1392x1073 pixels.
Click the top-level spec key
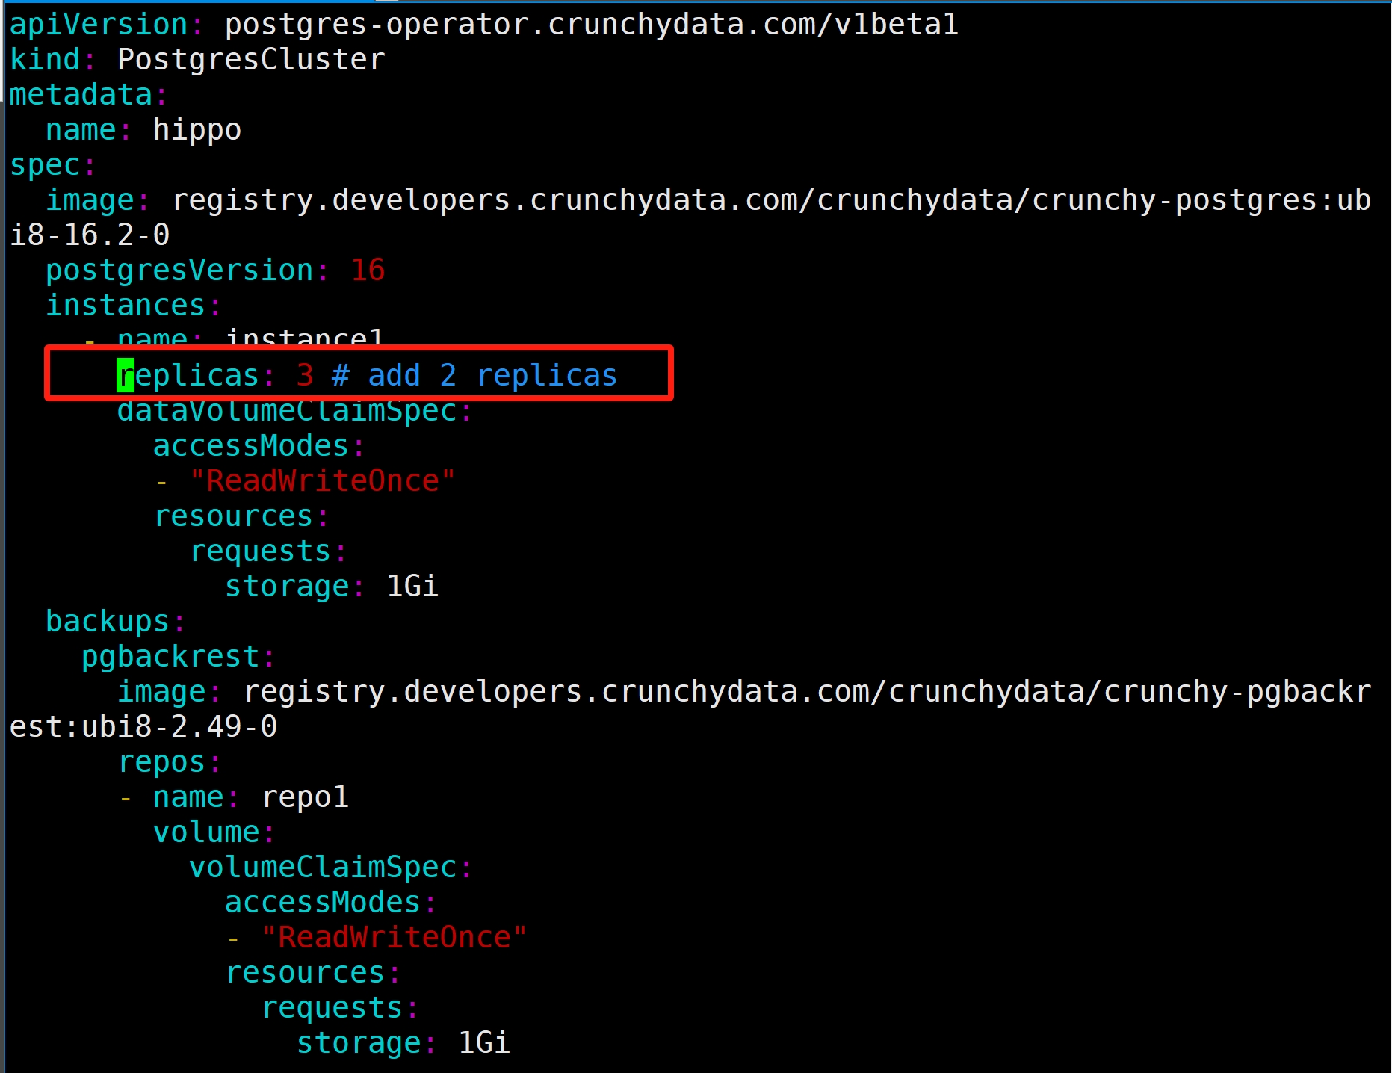(x=52, y=165)
